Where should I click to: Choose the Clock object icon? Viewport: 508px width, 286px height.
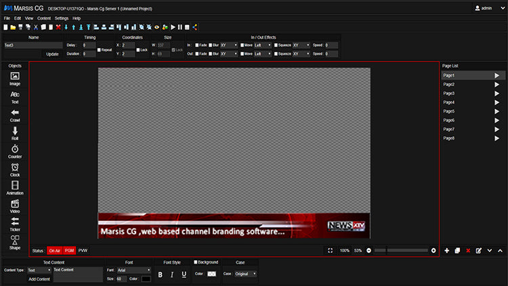pos(15,167)
